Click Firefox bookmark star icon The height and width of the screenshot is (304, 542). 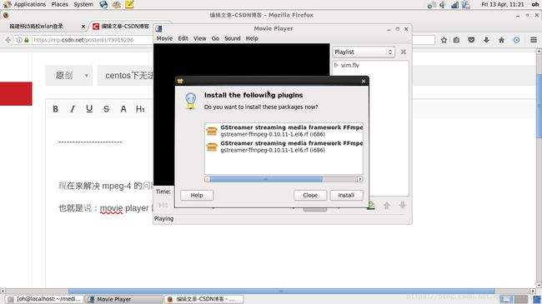click(x=444, y=40)
